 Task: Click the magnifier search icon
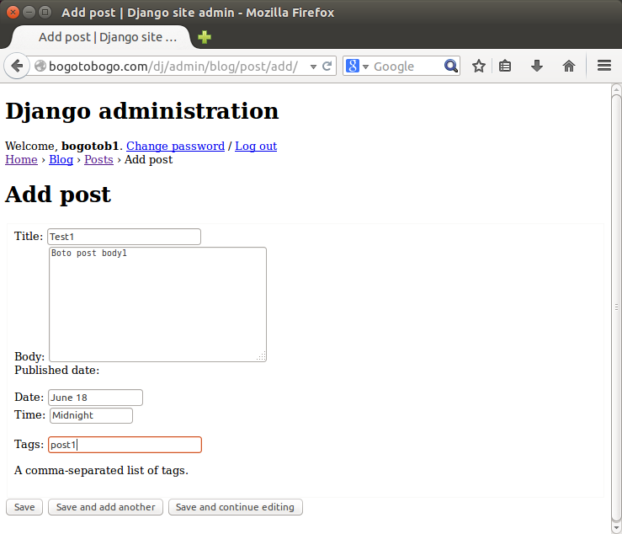[450, 66]
